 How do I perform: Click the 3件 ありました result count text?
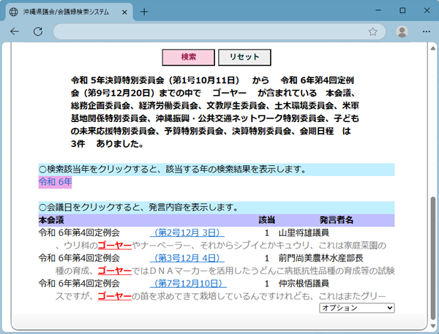108,144
